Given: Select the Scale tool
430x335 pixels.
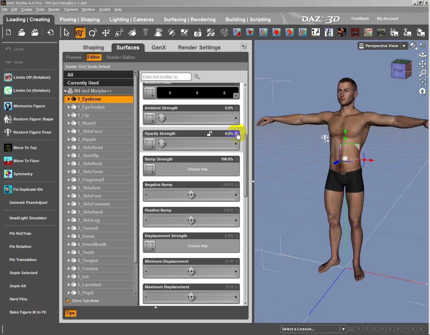Looking at the screenshot, I should point(119,33).
